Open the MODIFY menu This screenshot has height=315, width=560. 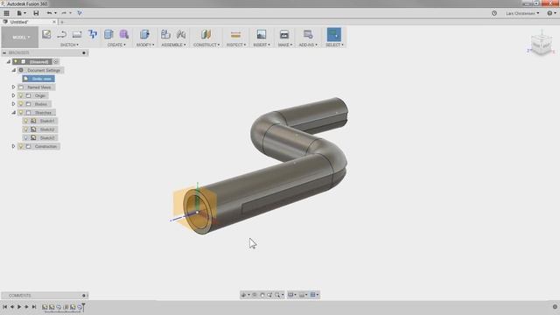point(145,45)
